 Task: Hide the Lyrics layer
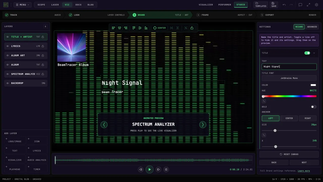click(x=8, y=46)
